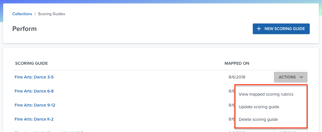Image resolution: width=322 pixels, height=132 pixels.
Task: Click the Perform page heading
Action: (x=24, y=29)
